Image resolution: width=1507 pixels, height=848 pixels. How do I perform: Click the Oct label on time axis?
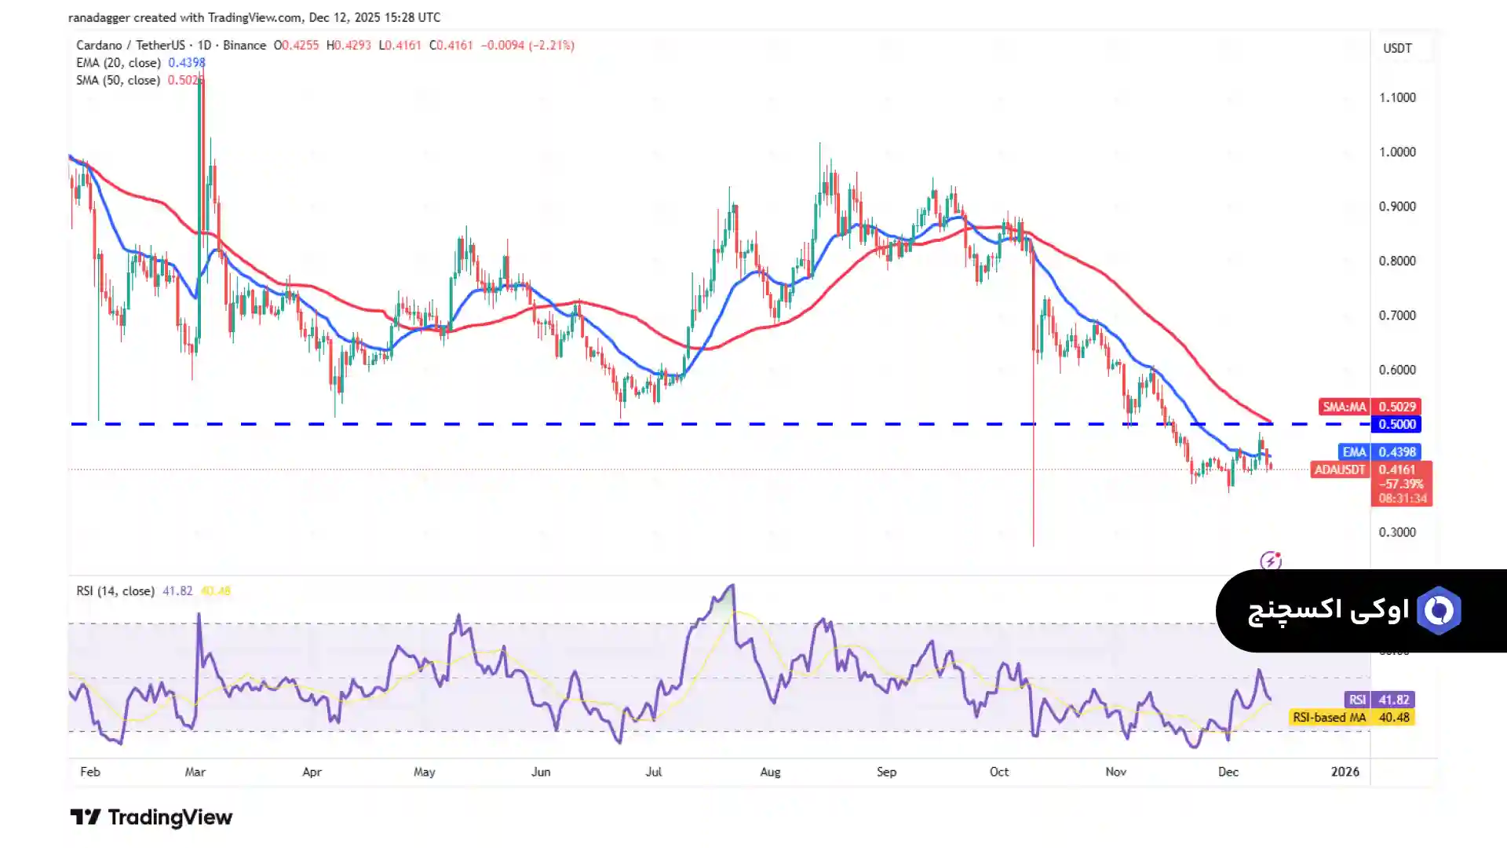coord(999,772)
